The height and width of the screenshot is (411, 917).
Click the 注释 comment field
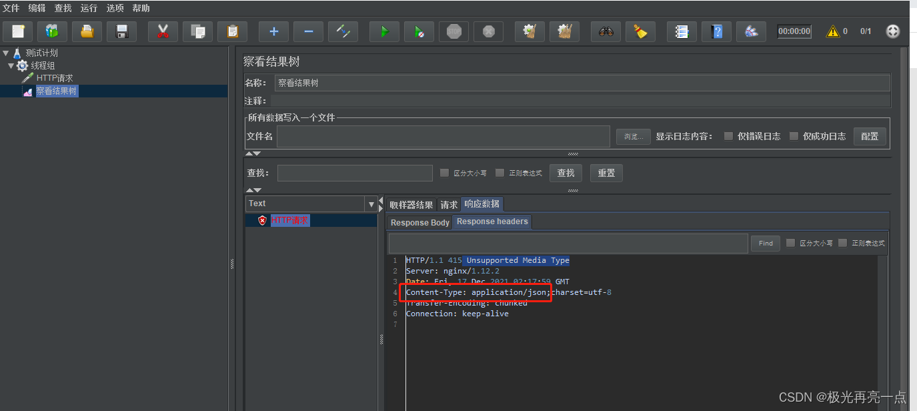[582, 101]
